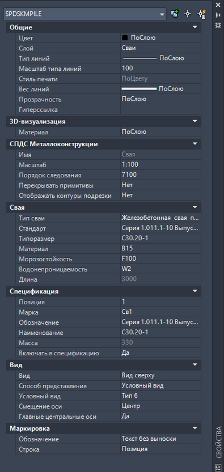
Task: Collapse the СПДС Металлоконструкции section
Action: coord(195,144)
